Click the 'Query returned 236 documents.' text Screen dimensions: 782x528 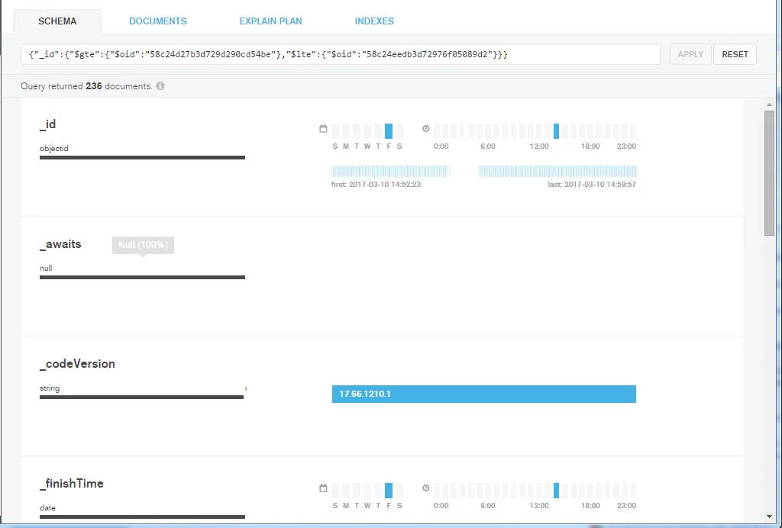86,86
